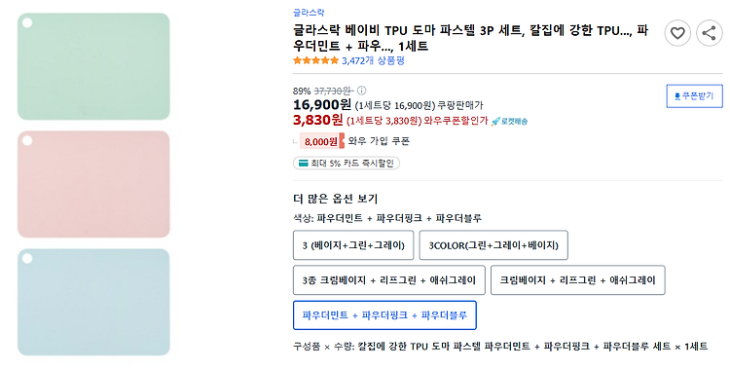Click the blue cutting board image
This screenshot has height=369, width=730.
pos(93,303)
